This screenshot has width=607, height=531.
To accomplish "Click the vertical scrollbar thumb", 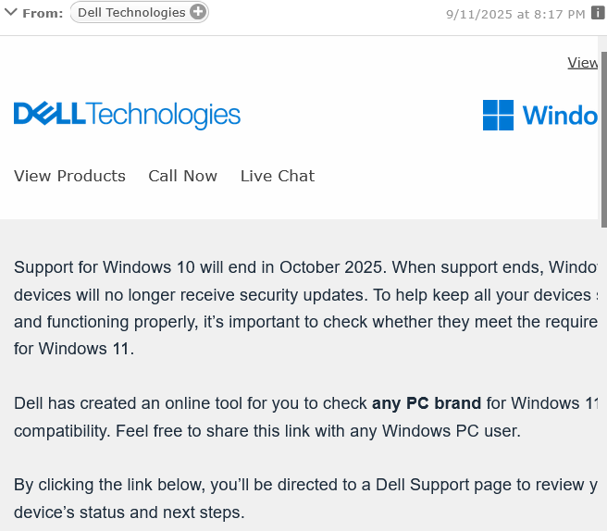I will click(x=603, y=140).
